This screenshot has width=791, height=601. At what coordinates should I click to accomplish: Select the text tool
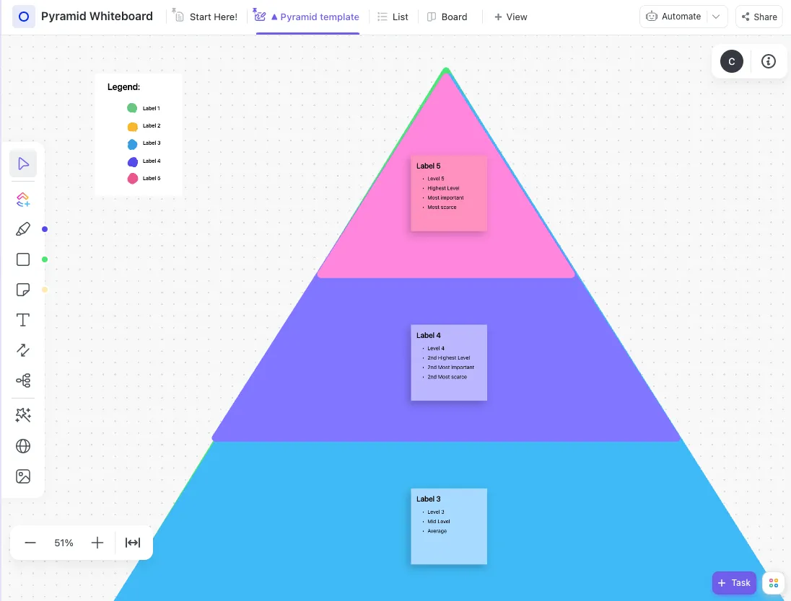click(23, 320)
